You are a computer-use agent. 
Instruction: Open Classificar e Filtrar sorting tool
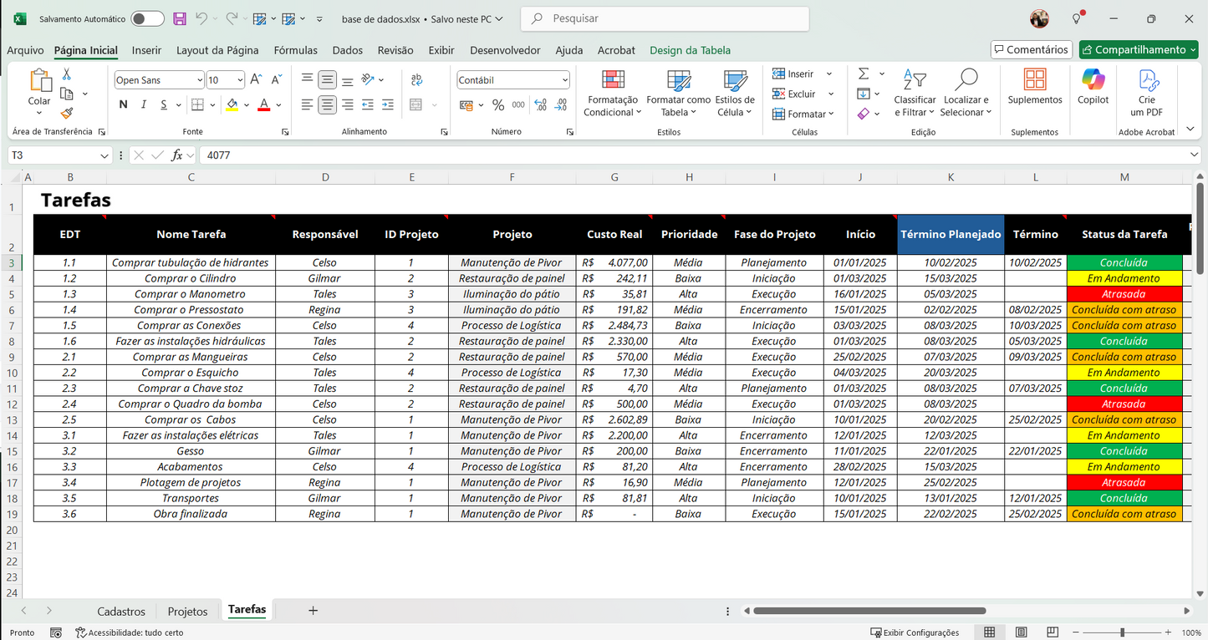(915, 94)
